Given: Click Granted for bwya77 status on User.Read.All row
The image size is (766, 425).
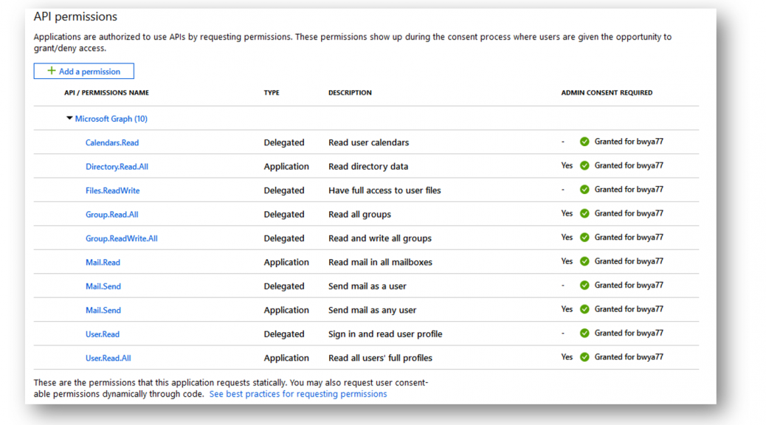Looking at the screenshot, I should pyautogui.click(x=629, y=357).
